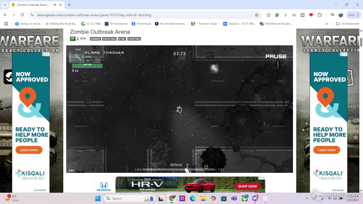Bookmark this page with the star icon

257,15
